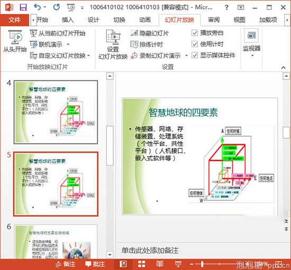Start slideshow from quick access toolbar icon
Viewport: 291px width, 270px height.
pos(71,7)
